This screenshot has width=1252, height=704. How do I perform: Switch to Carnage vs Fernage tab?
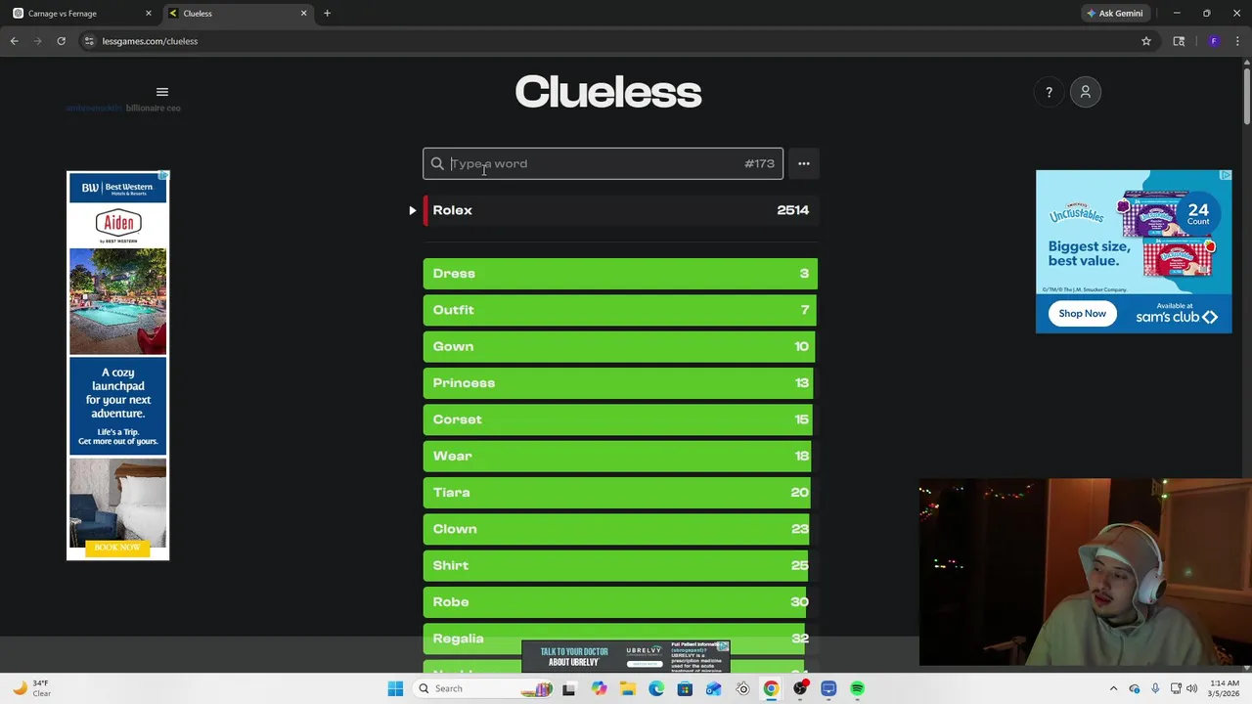pos(82,13)
